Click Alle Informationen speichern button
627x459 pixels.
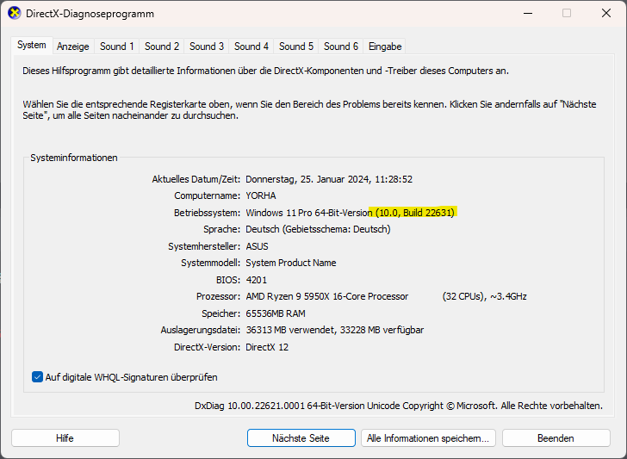click(428, 437)
